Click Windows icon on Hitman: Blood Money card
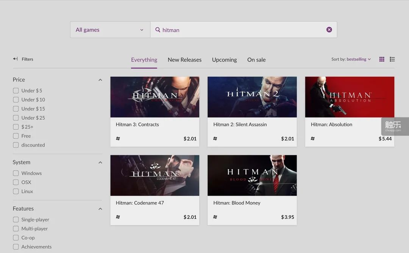This screenshot has height=253, width=409. [x=215, y=217]
